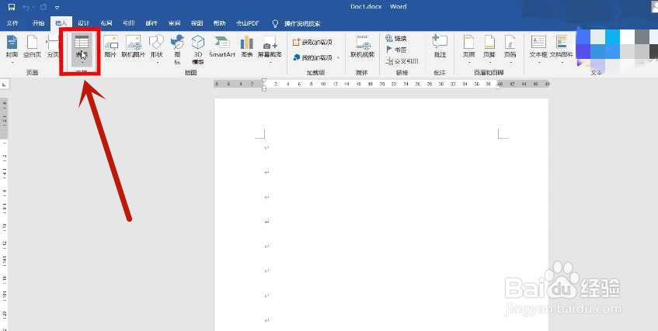Open the 文件 (File) tab
This screenshot has height=331, width=658.
pyautogui.click(x=12, y=23)
